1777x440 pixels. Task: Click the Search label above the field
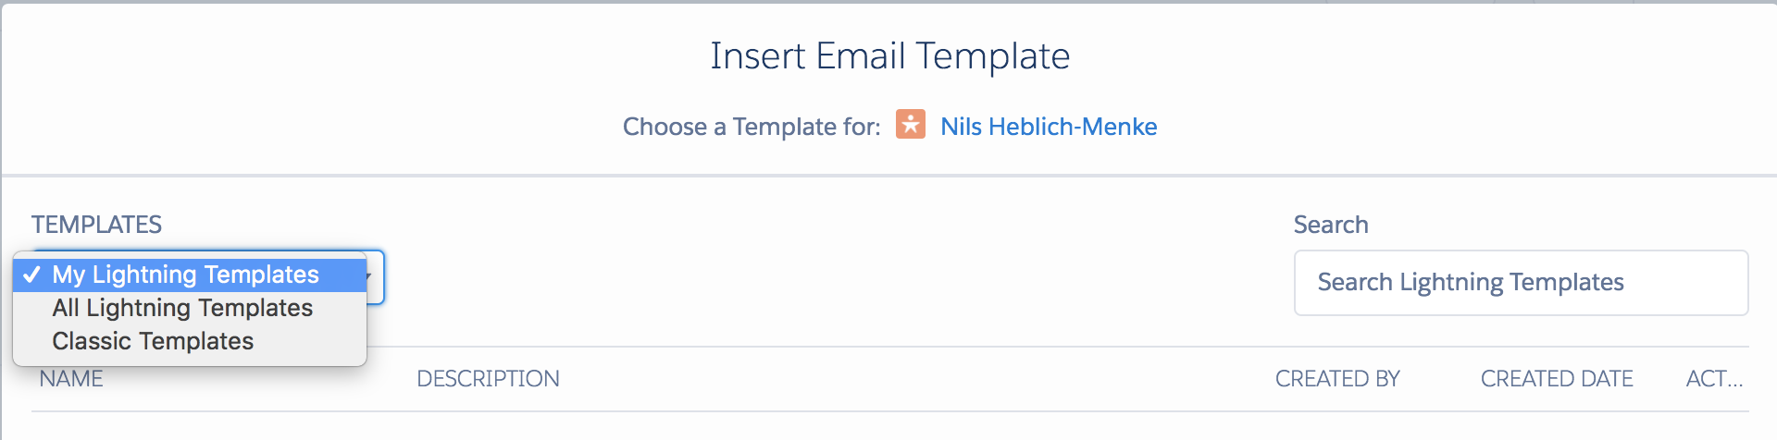[1330, 225]
